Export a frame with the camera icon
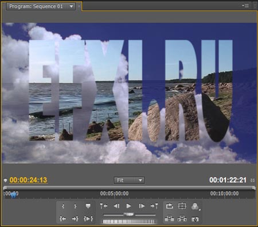This screenshot has height=227, width=258. [195, 219]
